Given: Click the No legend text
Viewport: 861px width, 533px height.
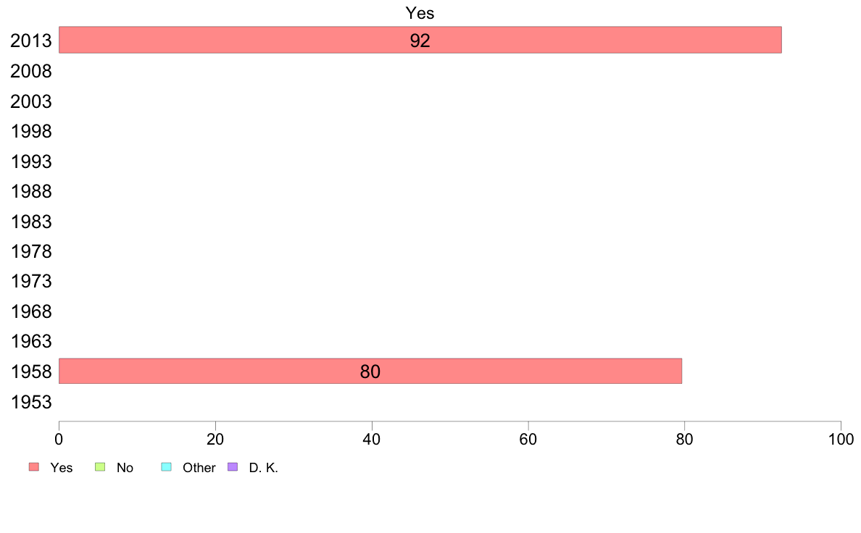Looking at the screenshot, I should 125,468.
